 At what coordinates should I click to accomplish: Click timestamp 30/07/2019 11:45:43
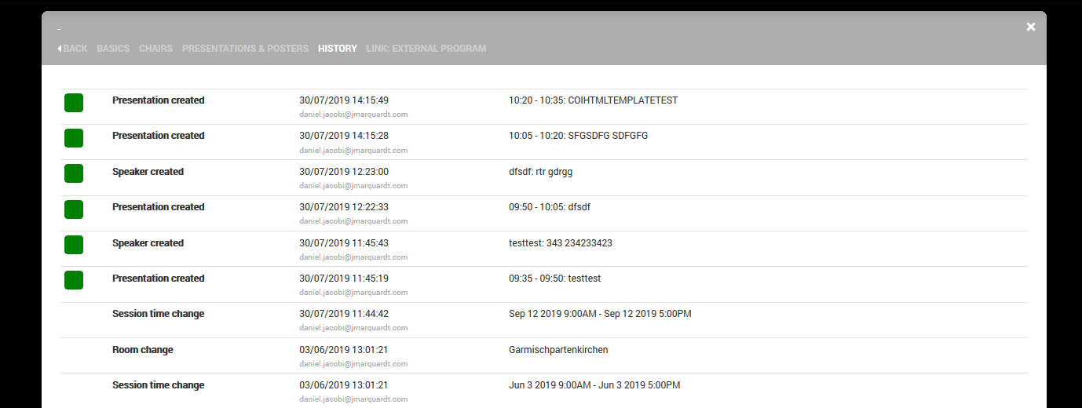pos(344,243)
